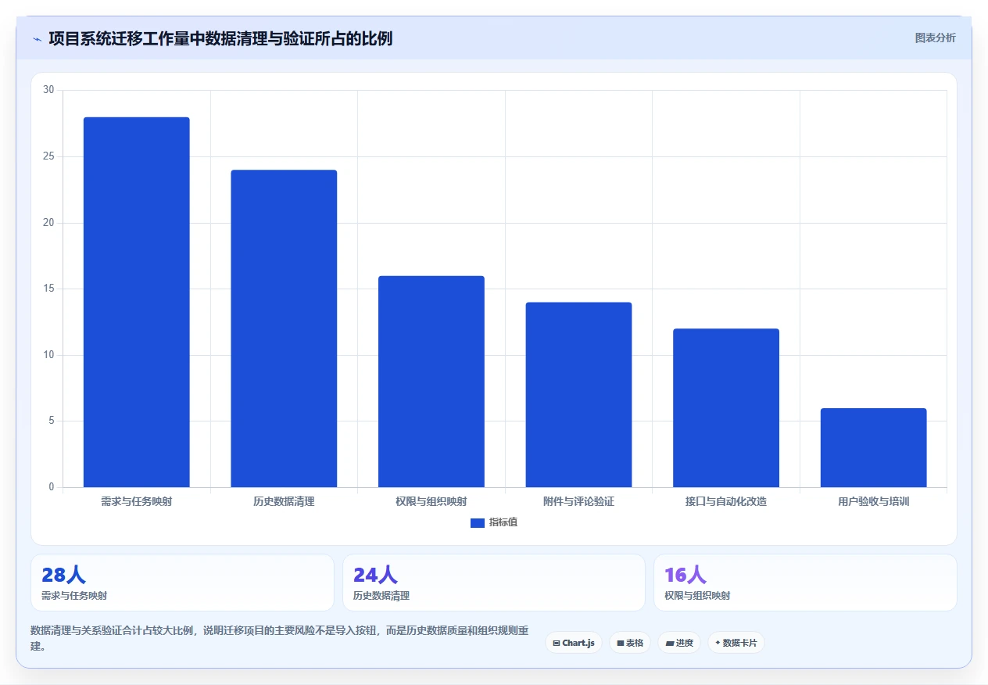
Task: Click the y-axis value 30
Action: 48,90
